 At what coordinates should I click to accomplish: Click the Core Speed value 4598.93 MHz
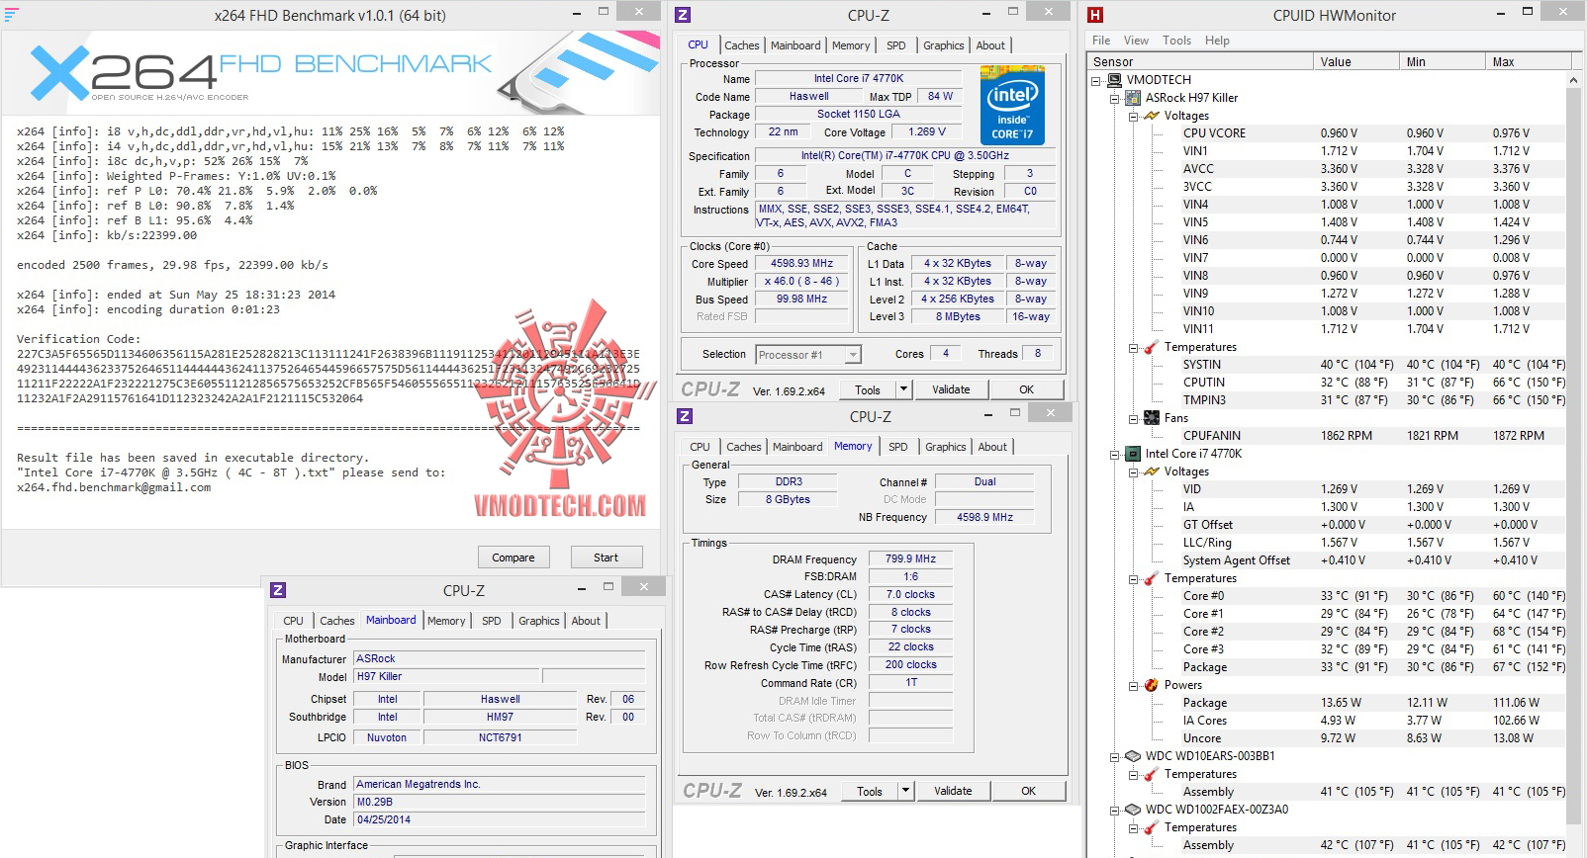tap(801, 264)
